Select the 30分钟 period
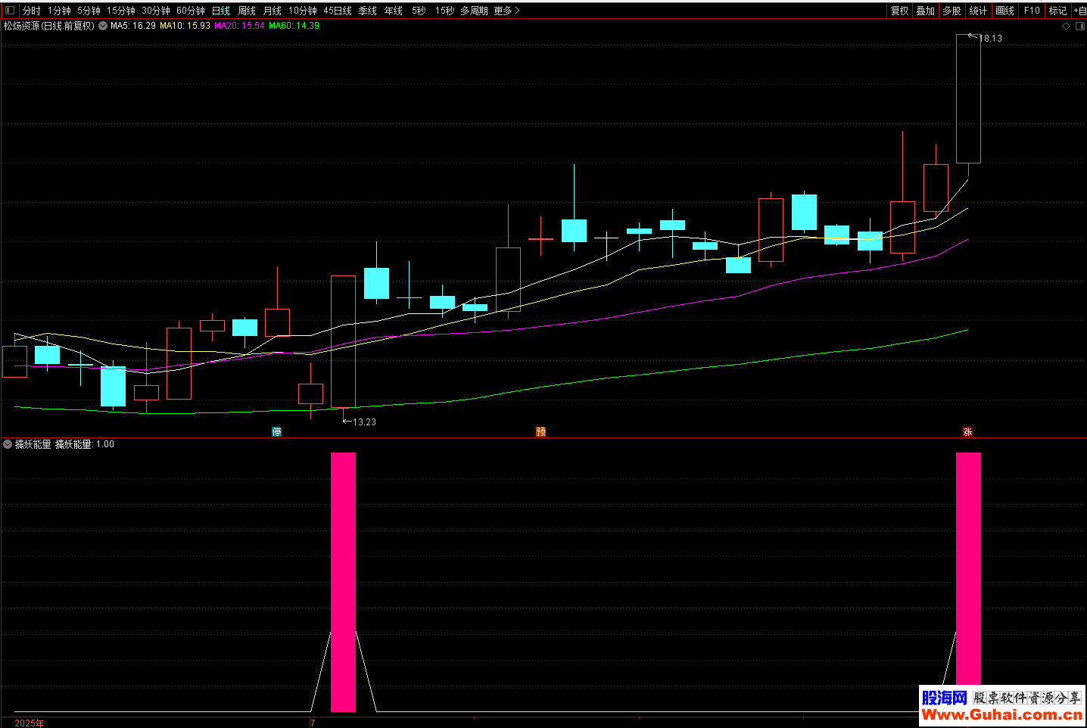Viewport: 1087px width, 728px height. [x=156, y=11]
